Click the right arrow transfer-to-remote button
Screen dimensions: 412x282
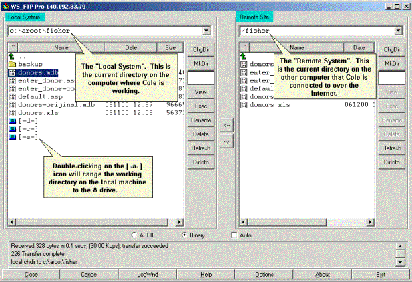[x=226, y=141]
